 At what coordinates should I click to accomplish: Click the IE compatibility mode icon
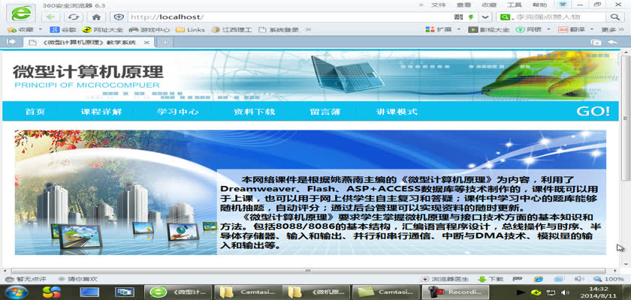(539, 279)
